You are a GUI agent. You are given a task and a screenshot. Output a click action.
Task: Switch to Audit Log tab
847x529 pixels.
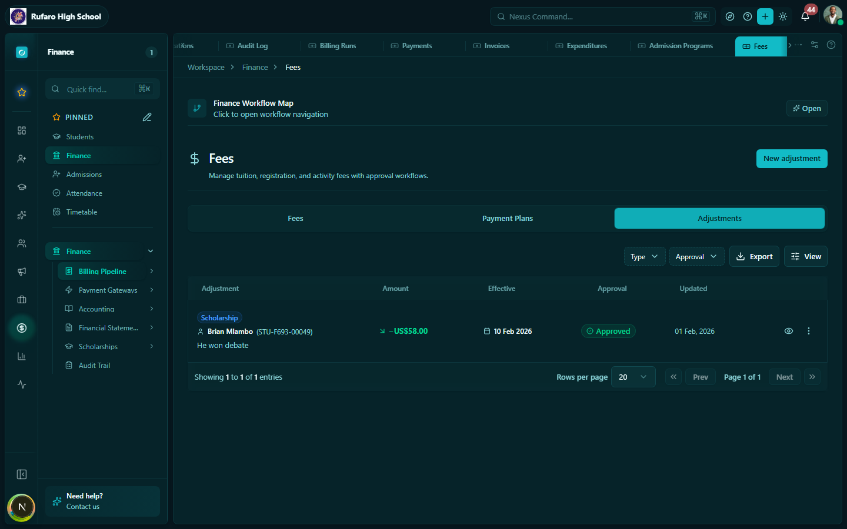pyautogui.click(x=247, y=46)
